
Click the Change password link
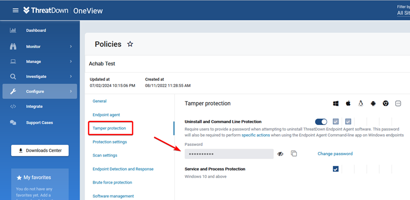pyautogui.click(x=335, y=154)
